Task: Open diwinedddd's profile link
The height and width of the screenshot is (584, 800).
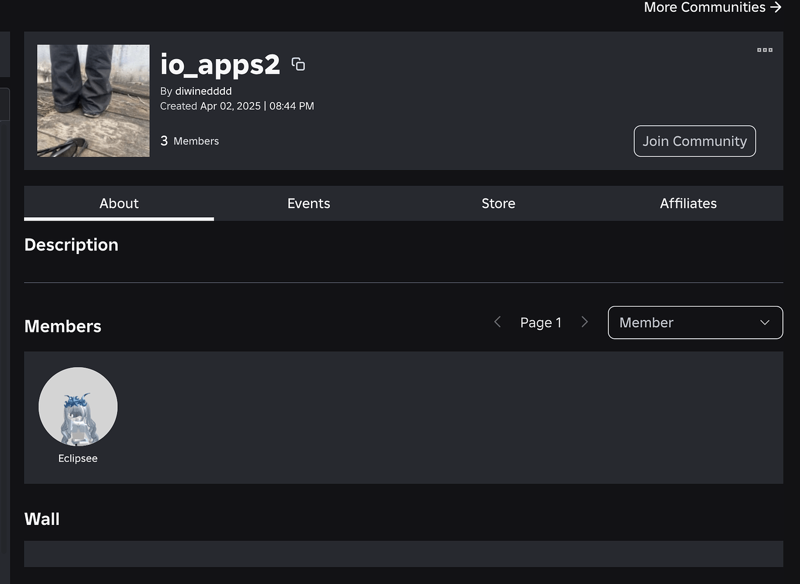Action: click(203, 91)
